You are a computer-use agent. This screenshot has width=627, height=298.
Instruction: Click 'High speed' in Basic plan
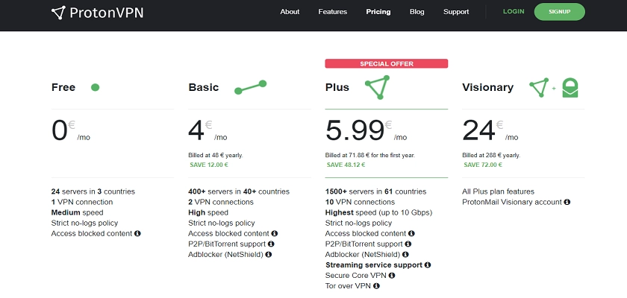(x=208, y=212)
